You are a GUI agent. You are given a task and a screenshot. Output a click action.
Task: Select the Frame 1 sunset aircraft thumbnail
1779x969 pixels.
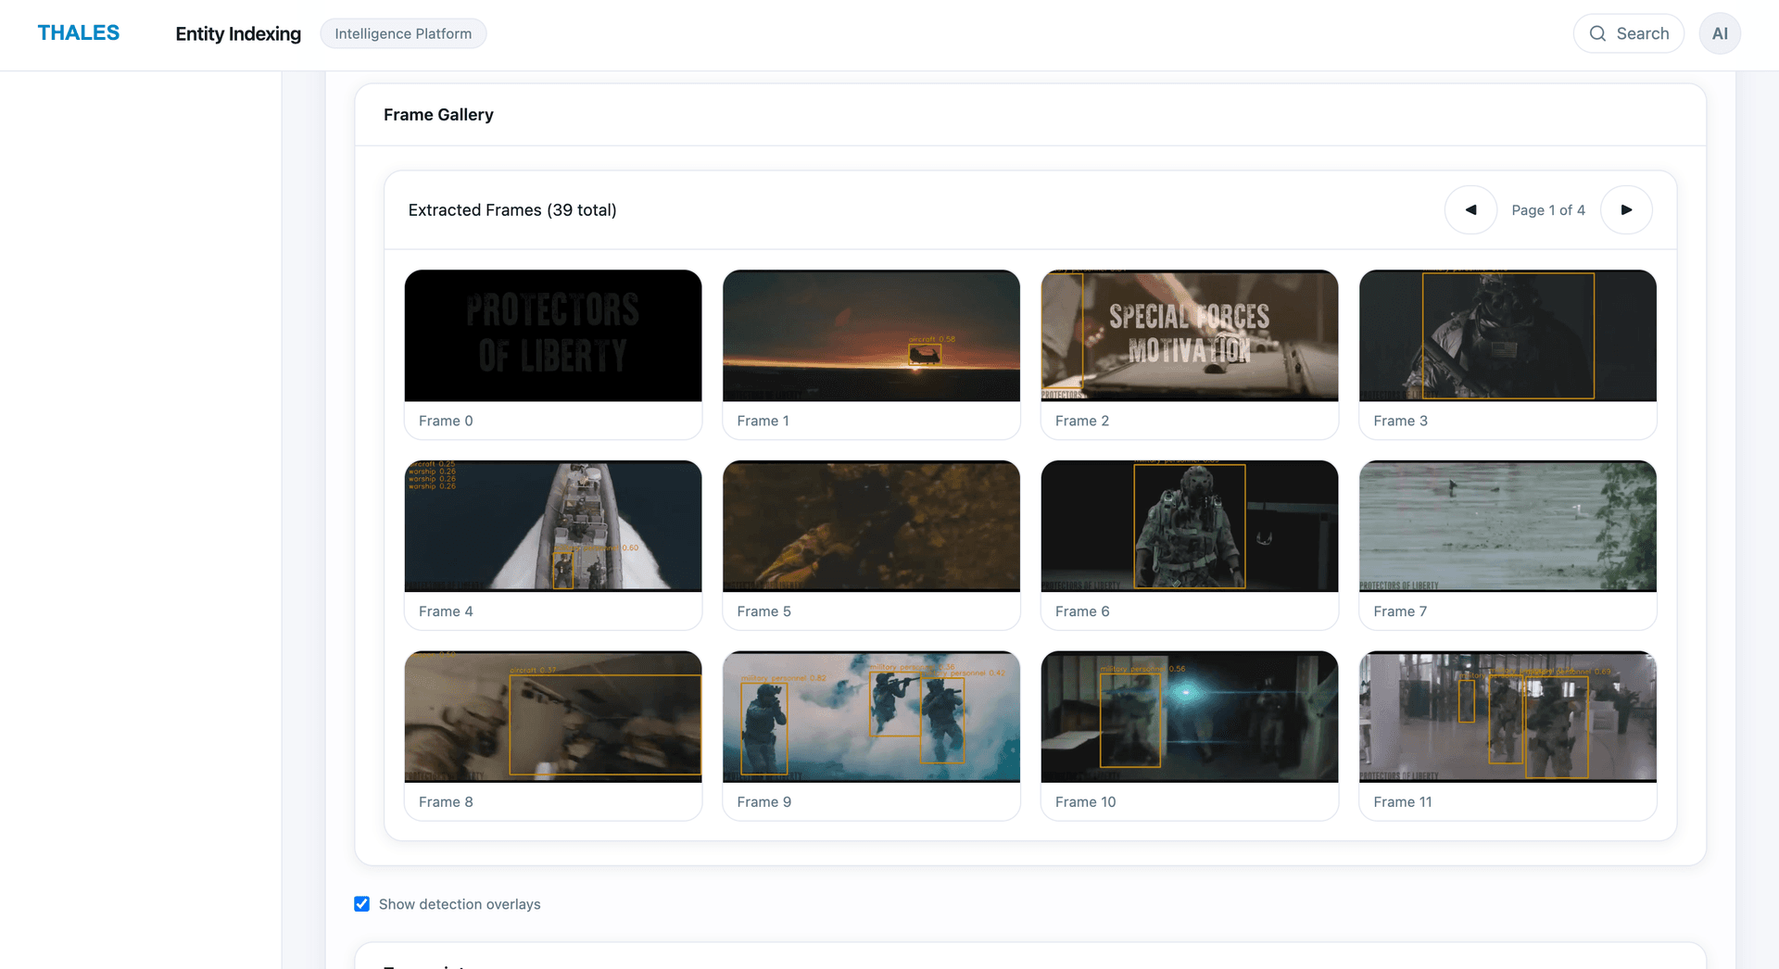tap(871, 335)
